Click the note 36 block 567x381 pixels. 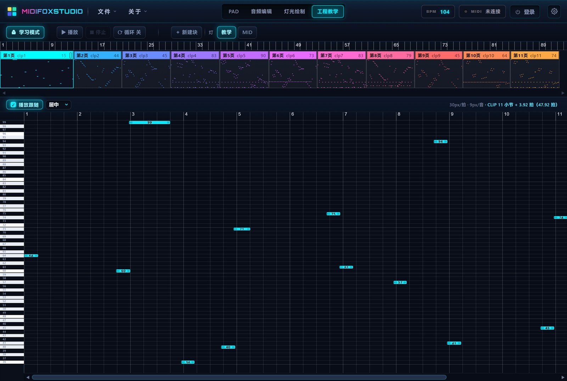point(188,362)
